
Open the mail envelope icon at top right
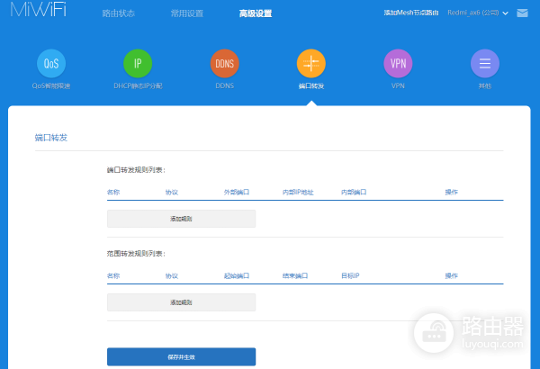pyautogui.click(x=520, y=13)
